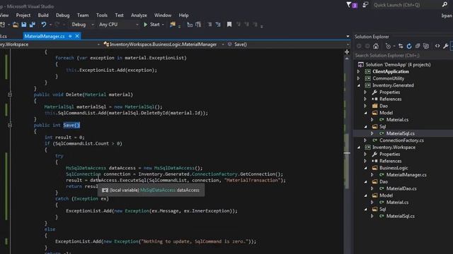The image size is (453, 254).
Task: Click the Pending Changes Filter clock icon
Action: click(x=388, y=46)
